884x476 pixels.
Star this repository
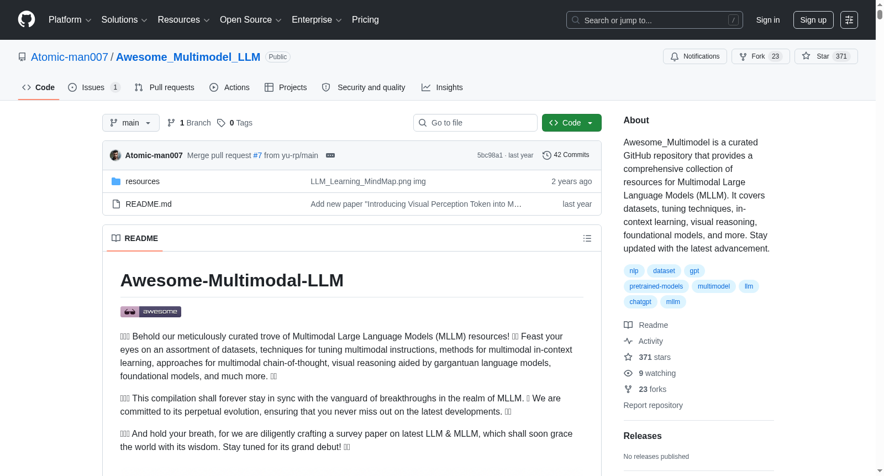coord(826,56)
